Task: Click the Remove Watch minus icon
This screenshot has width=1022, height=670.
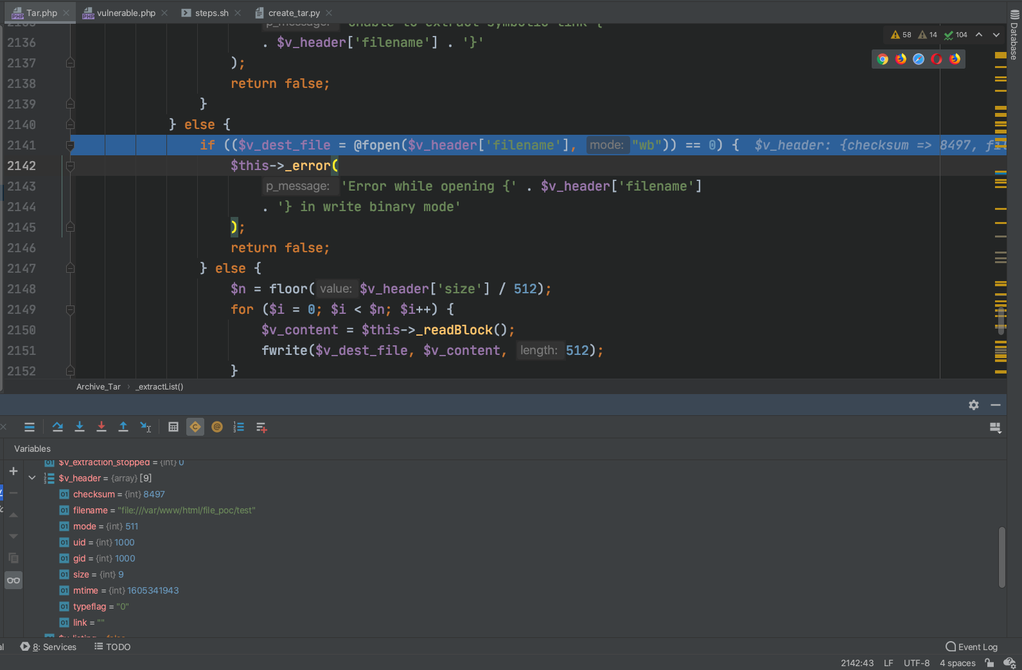Action: [x=13, y=493]
